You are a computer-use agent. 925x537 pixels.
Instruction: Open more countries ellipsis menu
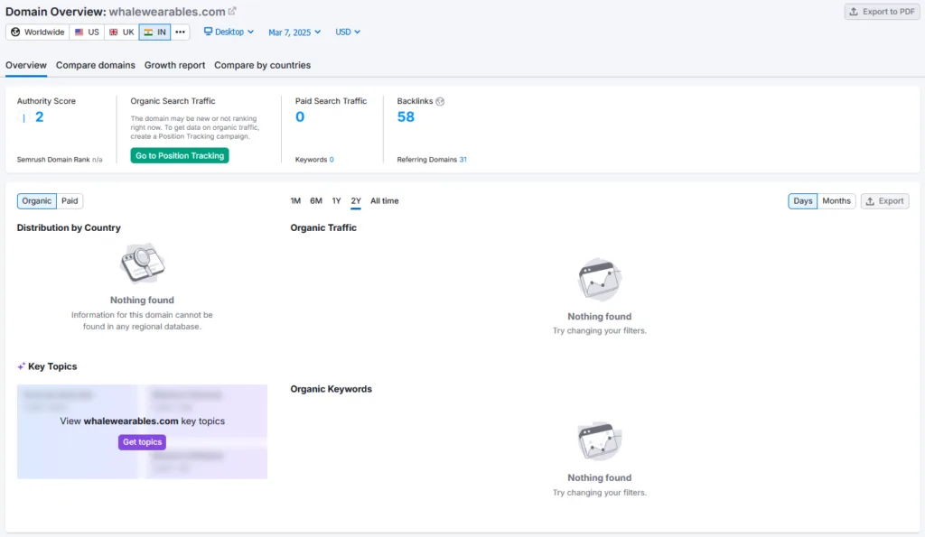coord(180,32)
